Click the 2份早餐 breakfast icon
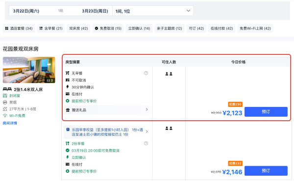This screenshot has width=294, height=182. click(x=68, y=144)
